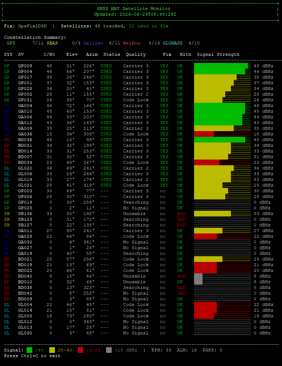Select satellite ID GL020
This screenshot has height=366, width=282.
(x=25, y=168)
